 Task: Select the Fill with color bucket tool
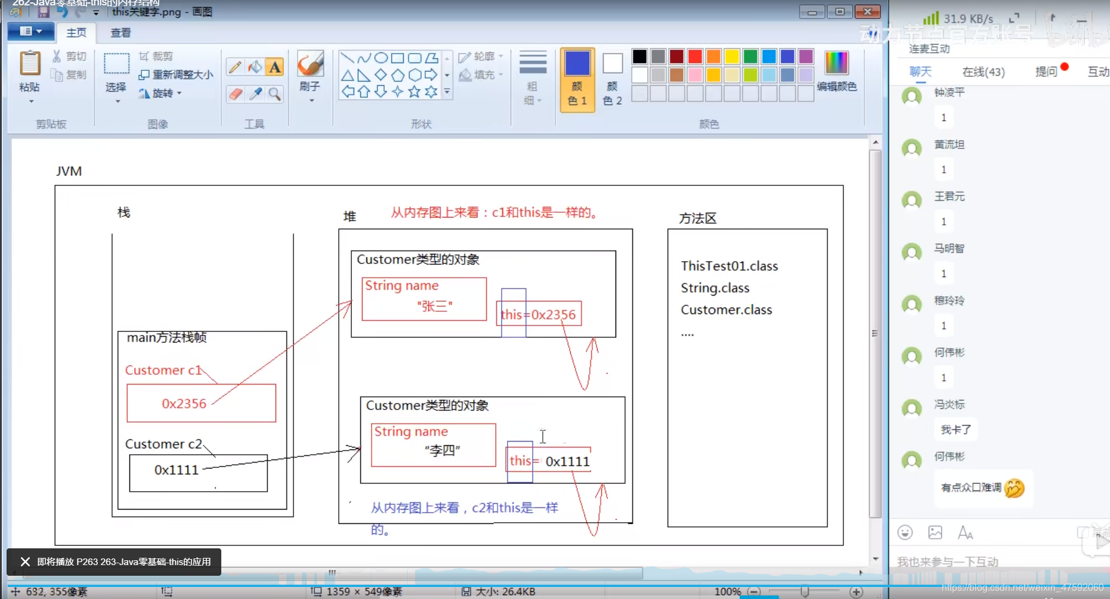pos(255,67)
